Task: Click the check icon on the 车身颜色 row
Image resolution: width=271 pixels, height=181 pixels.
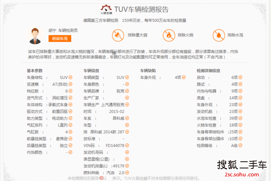Action: 127,84
